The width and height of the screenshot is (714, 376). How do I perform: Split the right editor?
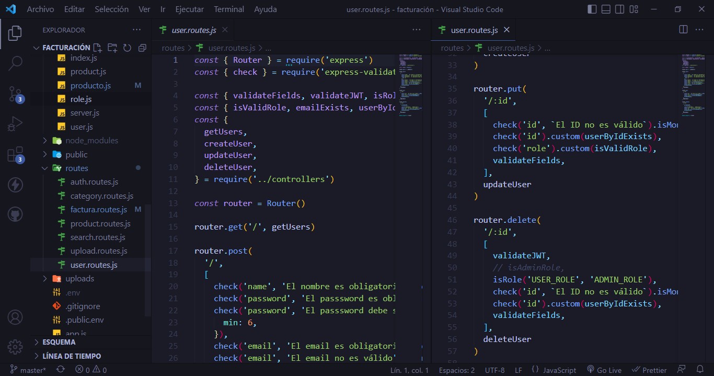683,30
